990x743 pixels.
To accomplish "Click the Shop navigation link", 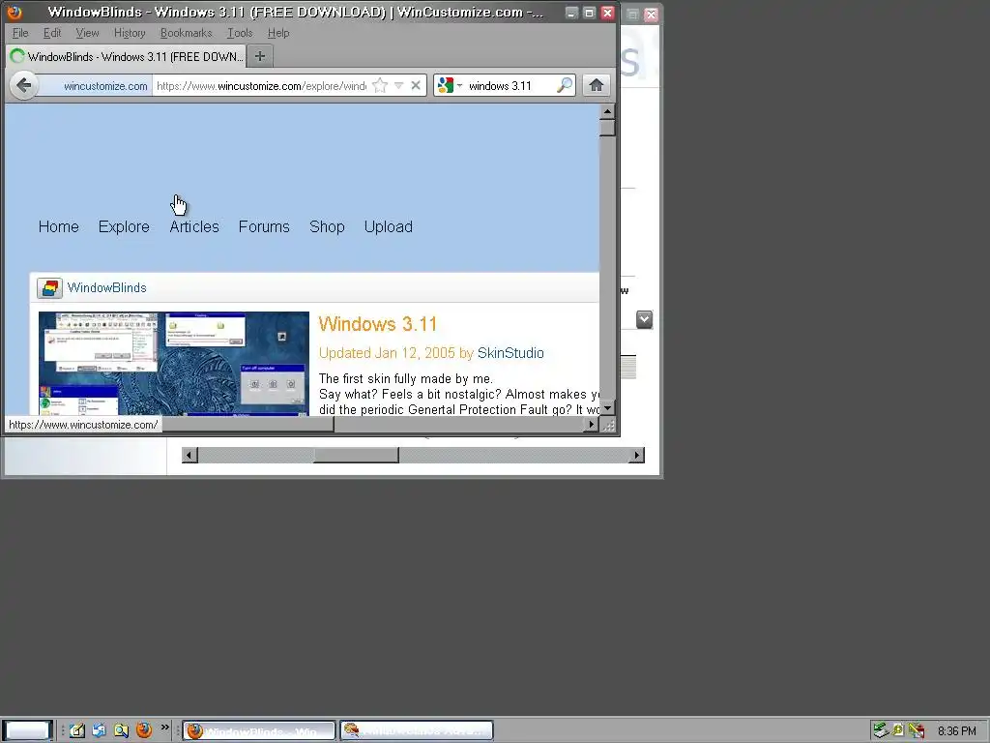I will [x=327, y=226].
